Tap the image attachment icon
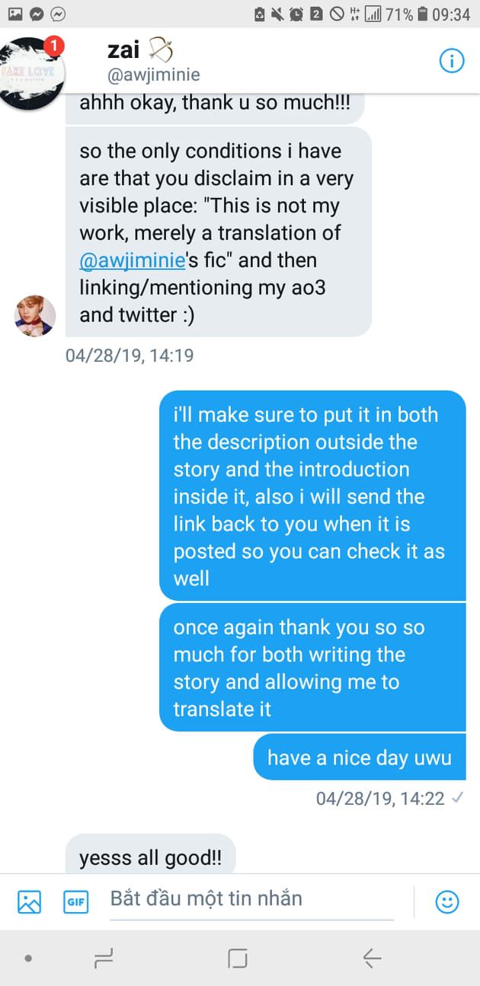This screenshot has width=480, height=986. pyautogui.click(x=29, y=902)
